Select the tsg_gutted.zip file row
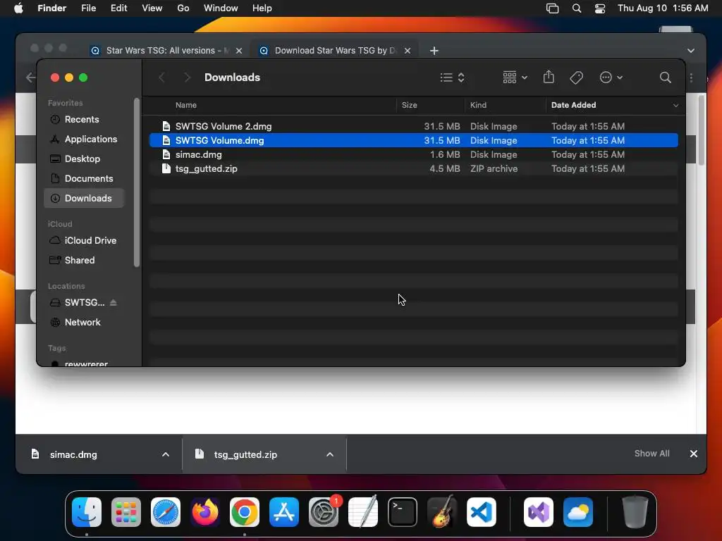This screenshot has height=541, width=722. tap(413, 169)
